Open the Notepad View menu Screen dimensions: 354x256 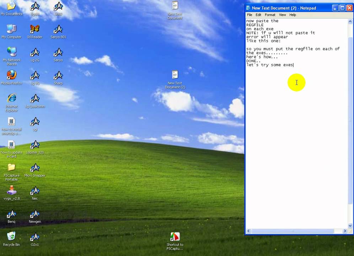coord(282,15)
